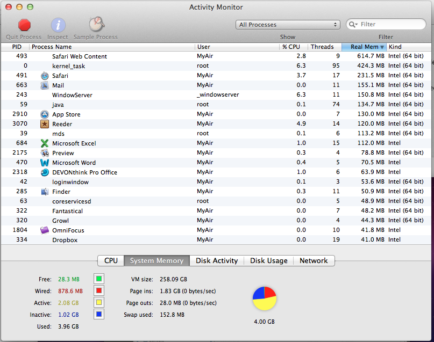Open the Disk Activity tab
The image size is (434, 342).
[217, 260]
